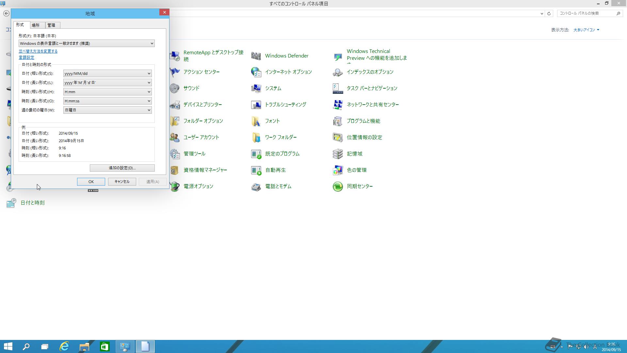Click OK in the 地域 dialog
This screenshot has height=353, width=627.
(91, 182)
